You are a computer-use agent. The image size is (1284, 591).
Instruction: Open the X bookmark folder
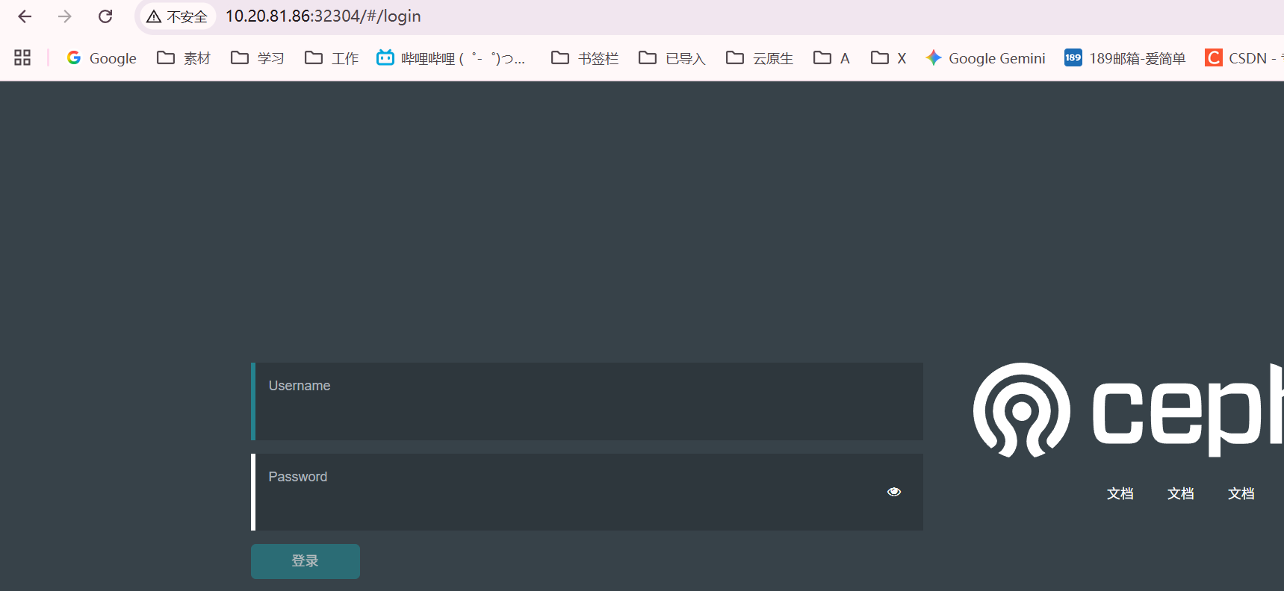pos(889,58)
